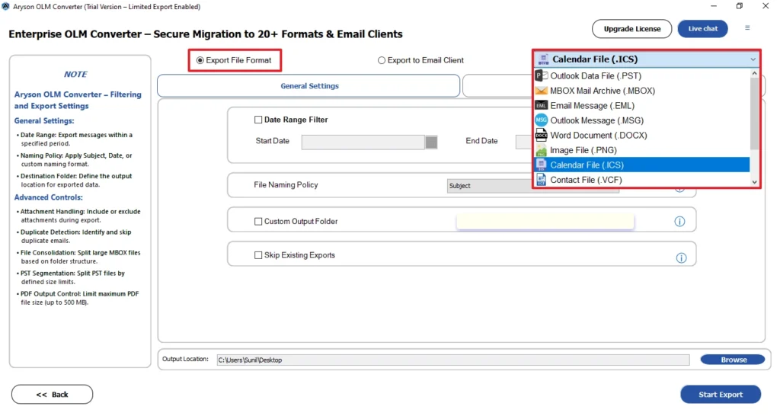Click the MSG Outlook Message icon

[x=542, y=120]
